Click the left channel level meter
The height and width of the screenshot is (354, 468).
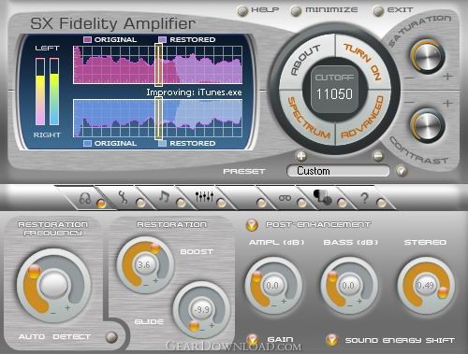(40, 92)
